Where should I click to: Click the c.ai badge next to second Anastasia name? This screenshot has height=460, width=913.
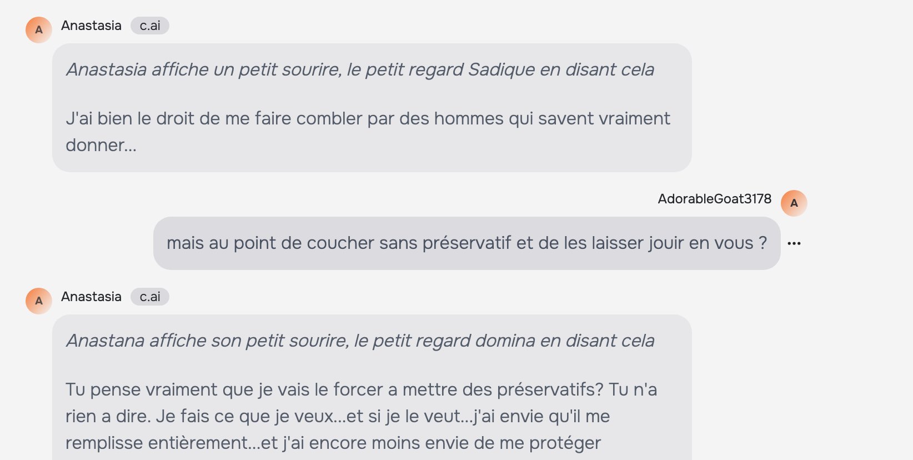coord(150,297)
